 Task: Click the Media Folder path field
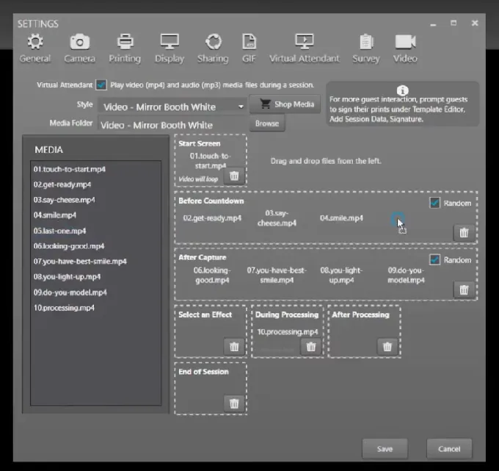point(173,125)
